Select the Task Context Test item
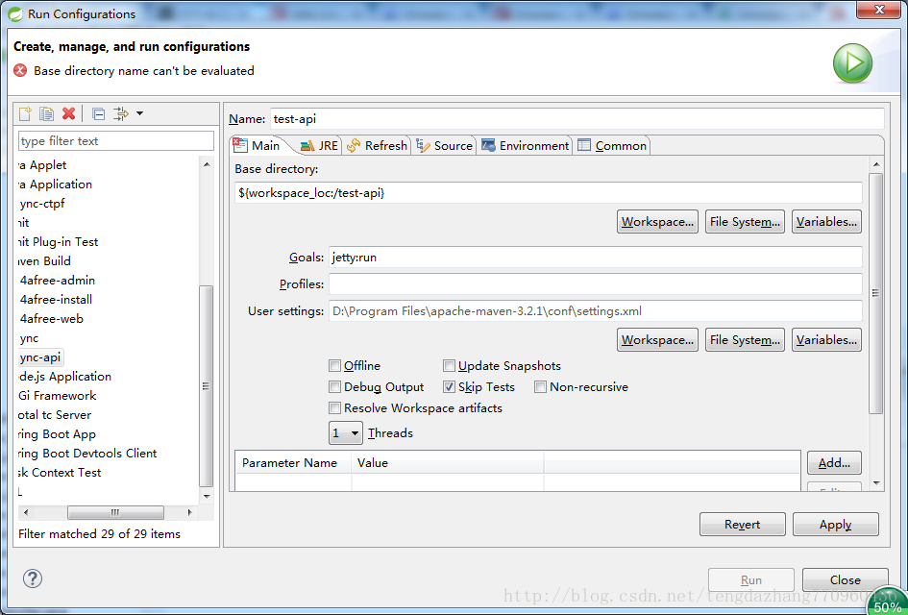The width and height of the screenshot is (908, 615). pyautogui.click(x=59, y=473)
